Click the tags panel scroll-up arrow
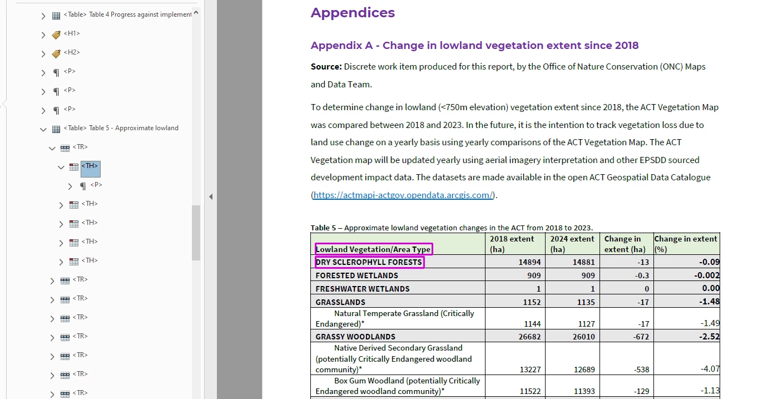 click(196, 13)
